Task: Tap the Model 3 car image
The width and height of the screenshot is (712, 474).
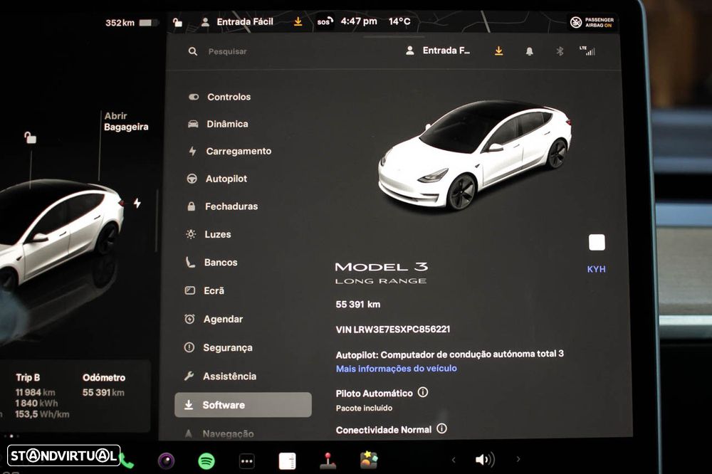Action: point(474,155)
